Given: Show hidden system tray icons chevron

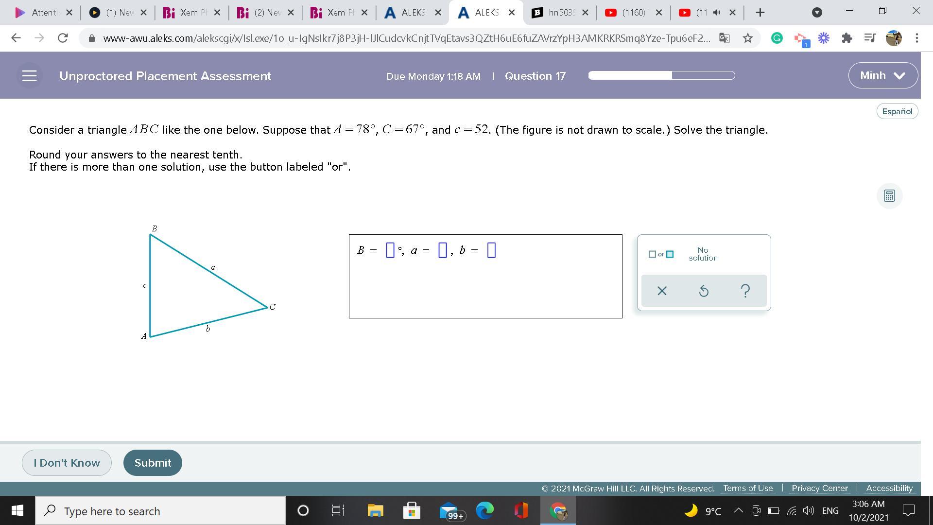Looking at the screenshot, I should click(x=738, y=510).
